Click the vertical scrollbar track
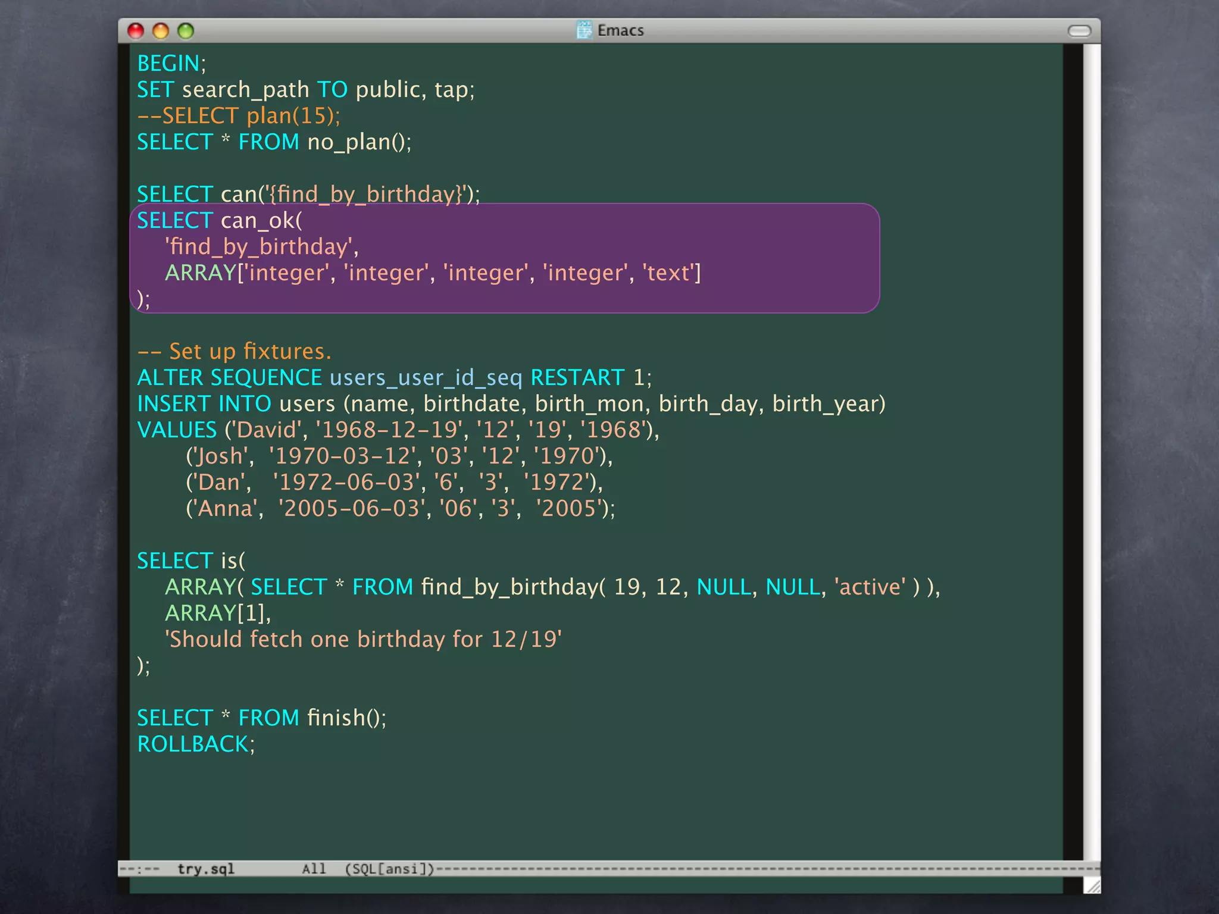 coord(1092,452)
